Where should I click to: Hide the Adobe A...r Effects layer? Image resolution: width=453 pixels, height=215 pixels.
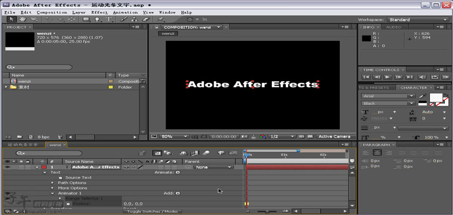click(x=7, y=167)
